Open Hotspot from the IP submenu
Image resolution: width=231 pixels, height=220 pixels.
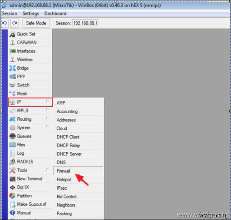pyautogui.click(x=78, y=179)
